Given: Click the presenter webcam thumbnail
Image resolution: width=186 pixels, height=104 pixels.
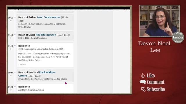Looking at the screenshot, I should [160, 21].
